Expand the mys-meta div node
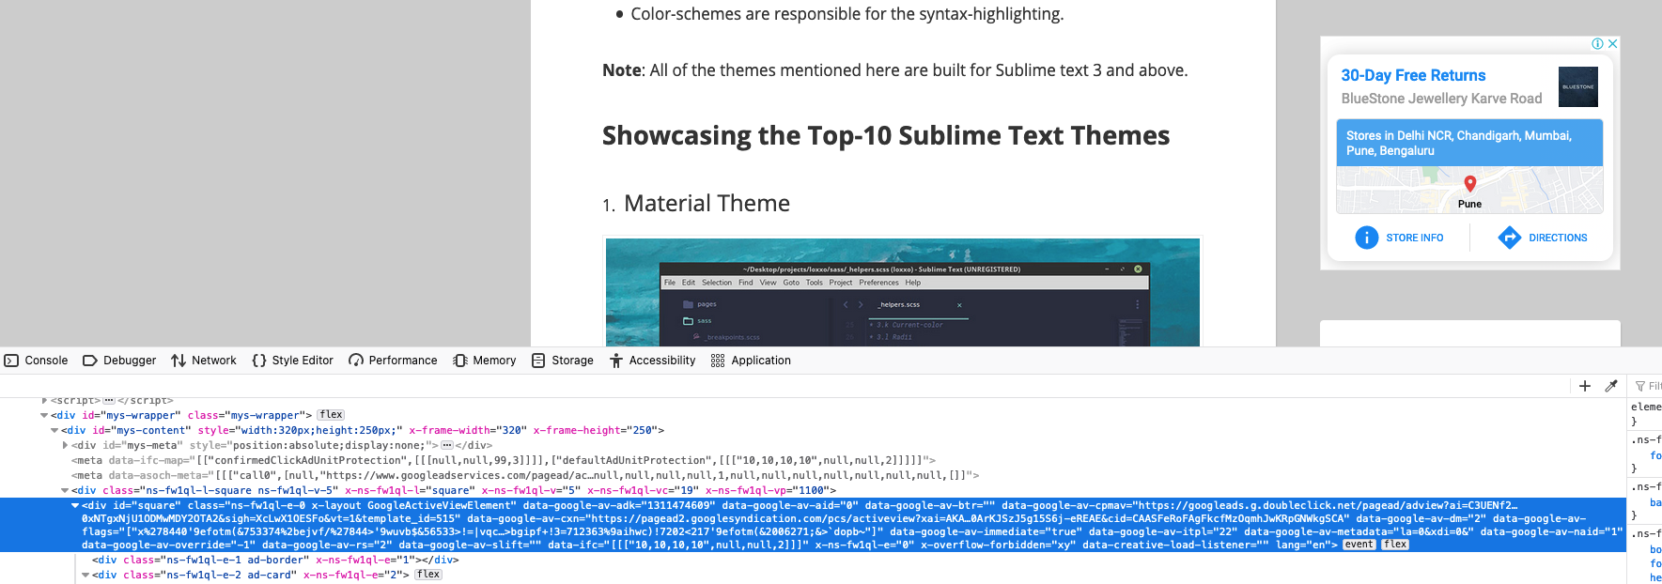Screen dimensions: 1662x584 tap(65, 445)
